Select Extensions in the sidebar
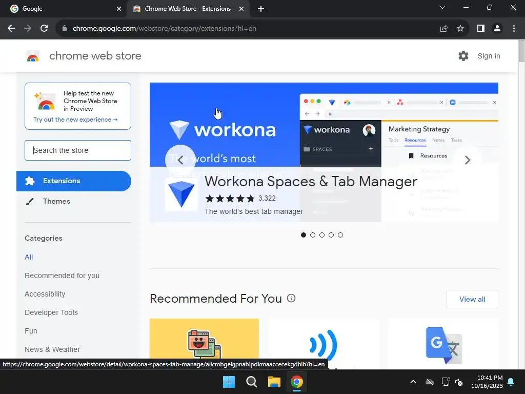The height and width of the screenshot is (394, 525). pos(74,181)
